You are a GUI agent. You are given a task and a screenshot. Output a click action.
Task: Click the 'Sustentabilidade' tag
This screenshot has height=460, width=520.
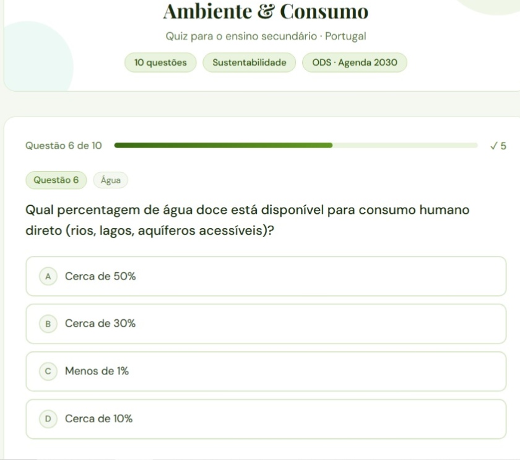coord(249,63)
